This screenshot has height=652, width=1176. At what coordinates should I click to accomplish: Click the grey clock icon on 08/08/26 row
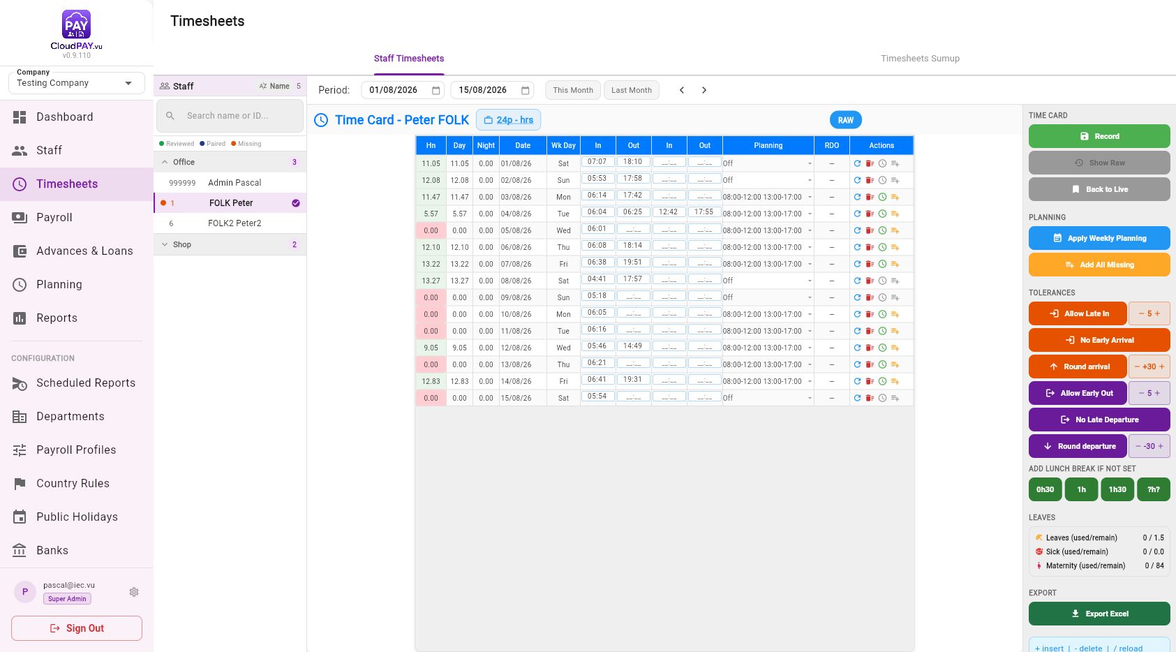click(882, 281)
